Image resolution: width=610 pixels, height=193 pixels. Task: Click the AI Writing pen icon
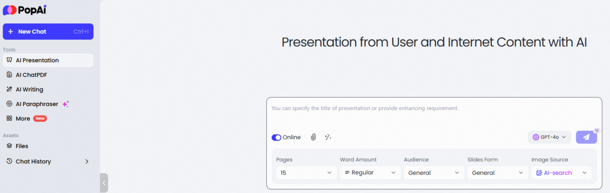click(9, 89)
